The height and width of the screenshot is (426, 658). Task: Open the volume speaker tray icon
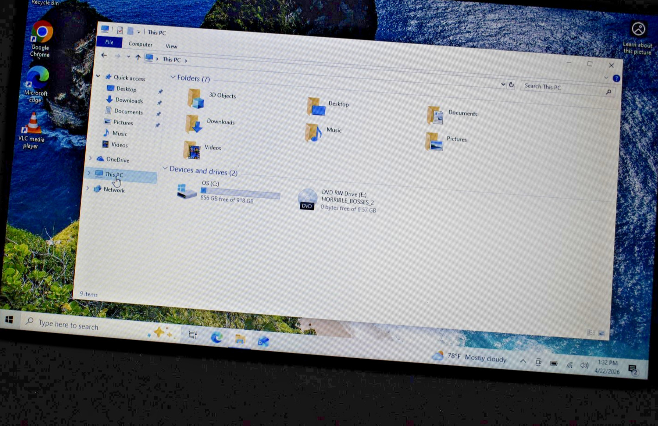[x=584, y=366]
